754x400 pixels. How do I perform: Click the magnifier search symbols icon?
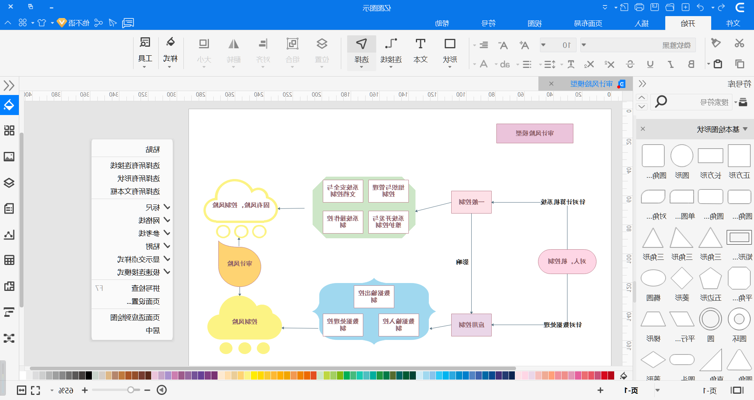[x=661, y=102]
